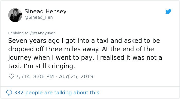Click the 7,514 likes count
180x99 pixels.
point(23,76)
